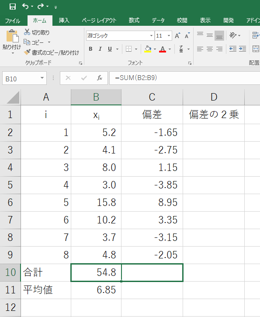Screen dimensions: 260x317
Task: Open the クリップボード dialog launcher
Action: pos(80,63)
